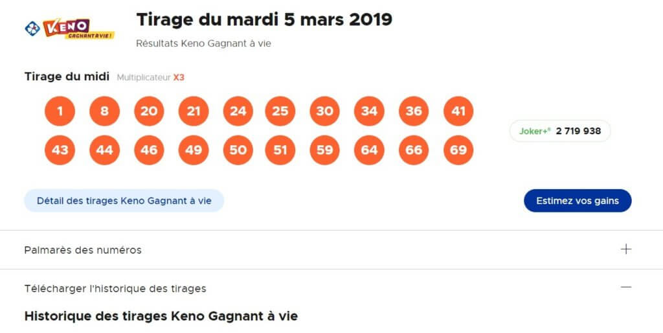Select drawn number ball 59
Viewport: 663px width, 333px height.
(x=325, y=150)
